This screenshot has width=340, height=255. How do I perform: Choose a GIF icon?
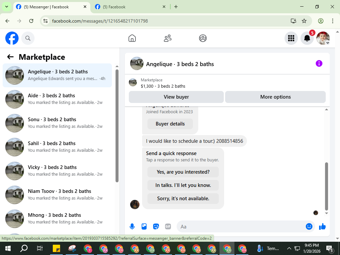(x=168, y=226)
